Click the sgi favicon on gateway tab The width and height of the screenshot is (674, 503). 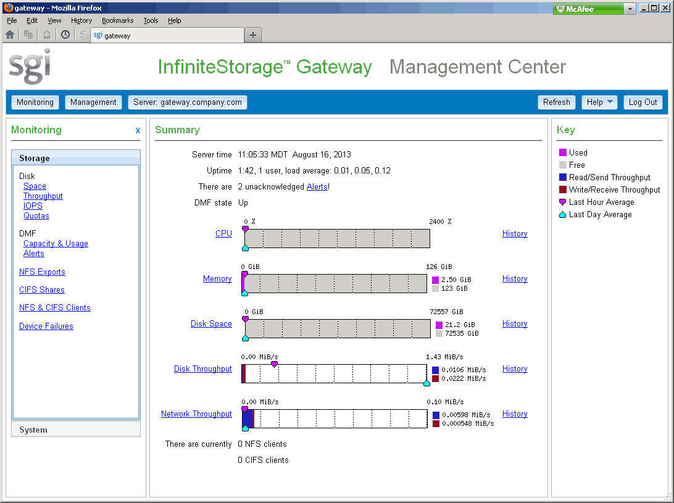[x=98, y=35]
